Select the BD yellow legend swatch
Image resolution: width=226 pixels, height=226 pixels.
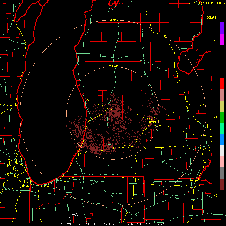click(222, 106)
